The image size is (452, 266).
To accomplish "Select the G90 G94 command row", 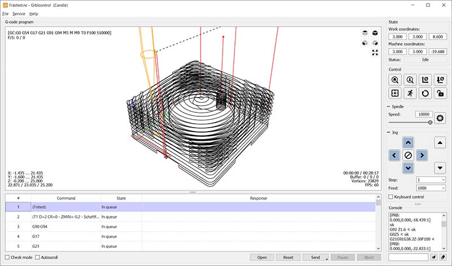I will click(190, 226).
